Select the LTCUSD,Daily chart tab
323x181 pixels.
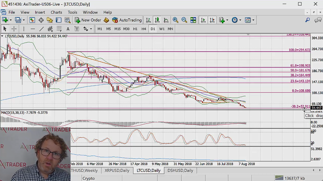149,170
